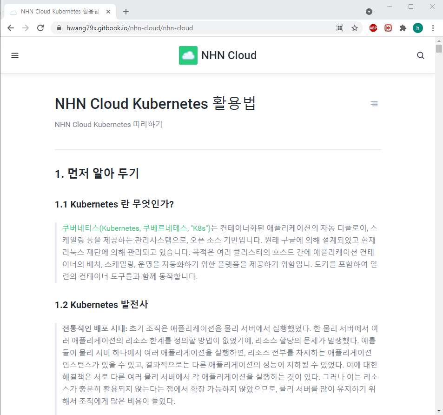
Task: Open the tab search dropdown button
Action: (x=369, y=12)
